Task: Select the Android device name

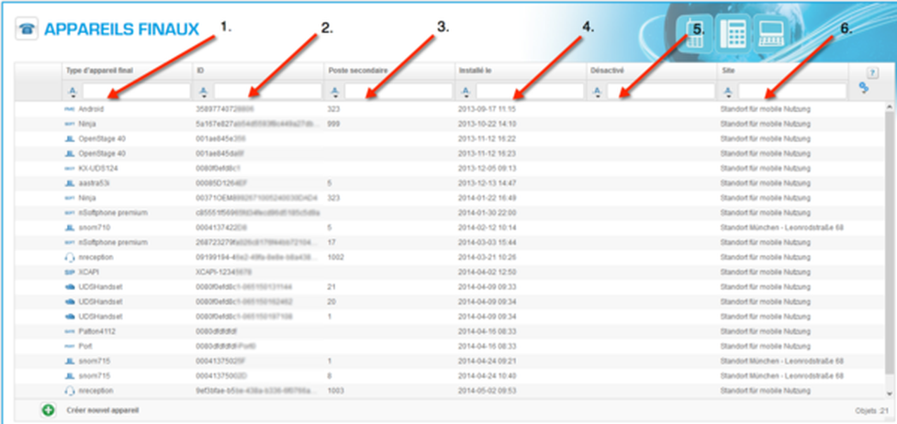Action: (x=91, y=108)
